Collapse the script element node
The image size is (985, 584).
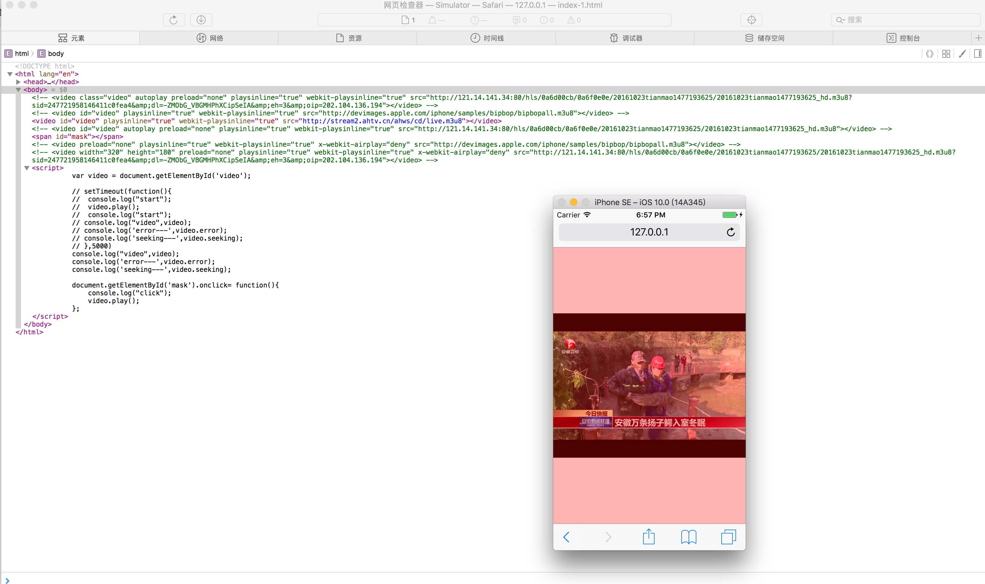pos(27,168)
